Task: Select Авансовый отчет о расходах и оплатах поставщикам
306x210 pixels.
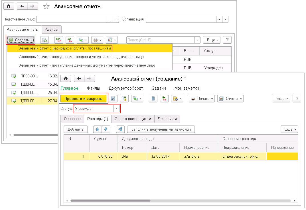Action: pyautogui.click(x=65, y=48)
